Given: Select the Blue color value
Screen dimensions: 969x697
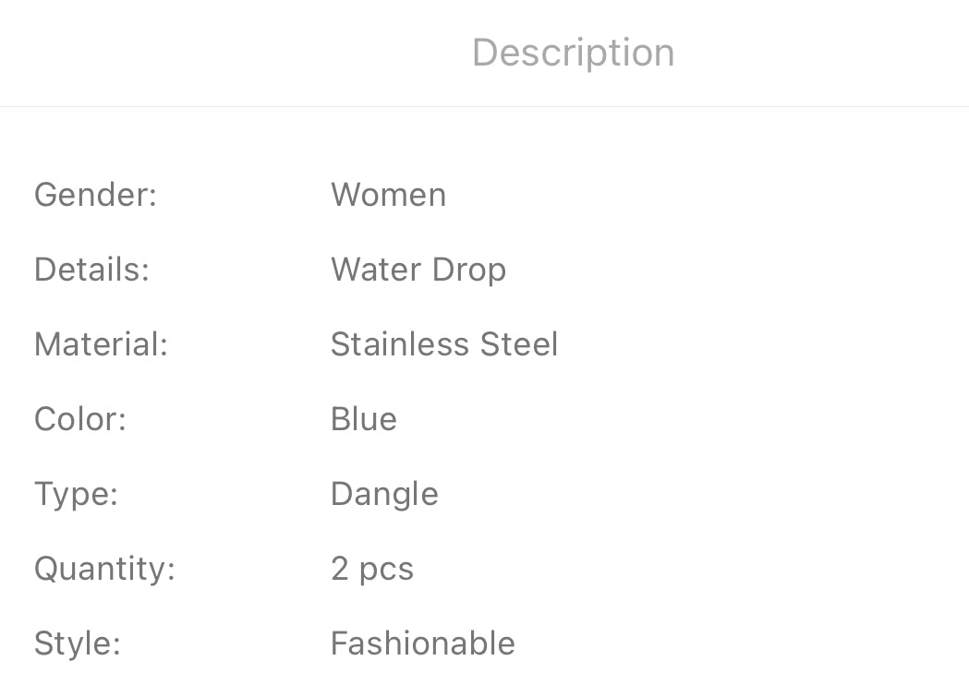Looking at the screenshot, I should point(363,419).
